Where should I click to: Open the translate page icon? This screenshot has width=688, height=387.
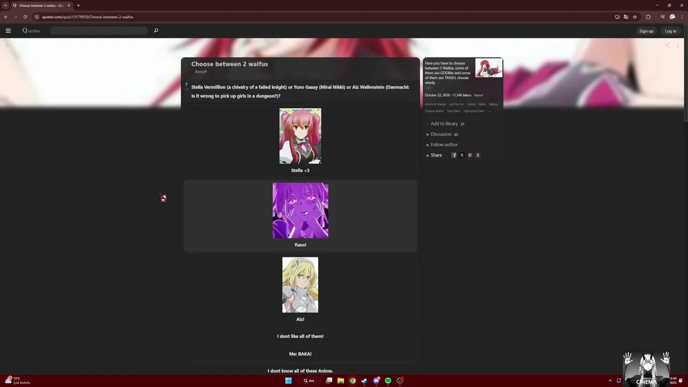(x=626, y=17)
